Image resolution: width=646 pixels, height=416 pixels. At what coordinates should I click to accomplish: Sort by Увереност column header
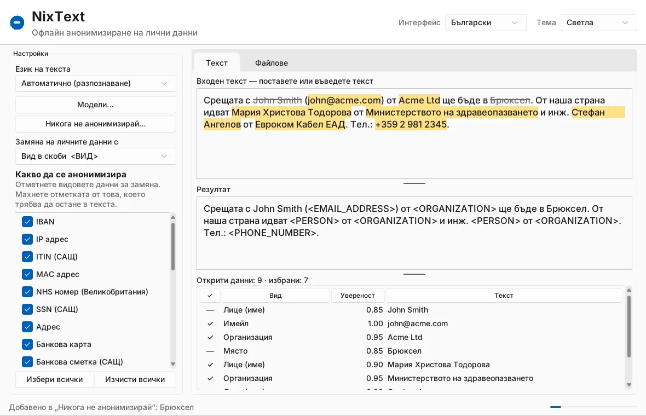[x=357, y=296]
